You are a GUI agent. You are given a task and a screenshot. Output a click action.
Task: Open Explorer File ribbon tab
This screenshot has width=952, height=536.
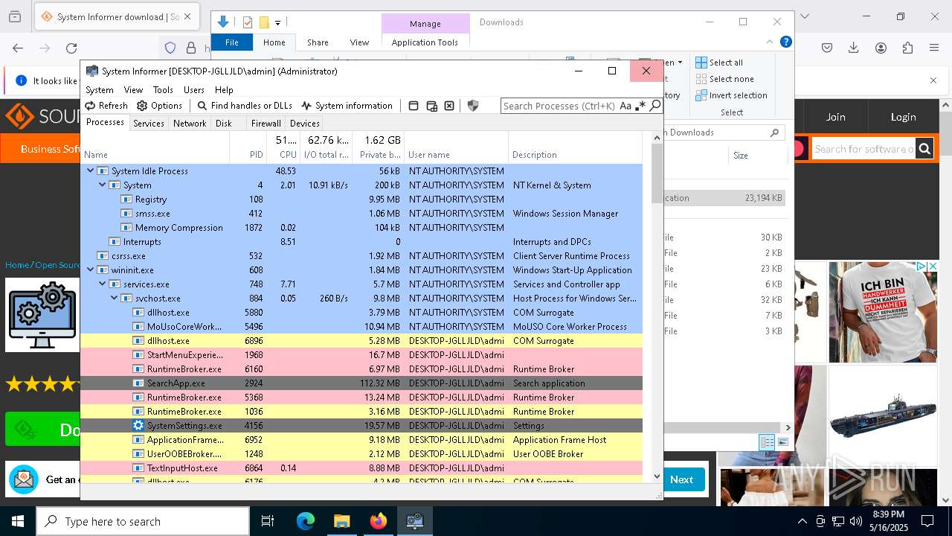pos(232,42)
